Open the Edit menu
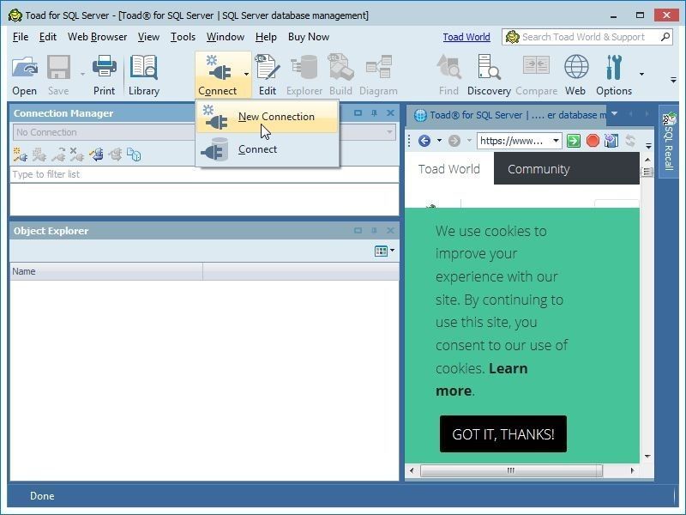 [x=48, y=37]
